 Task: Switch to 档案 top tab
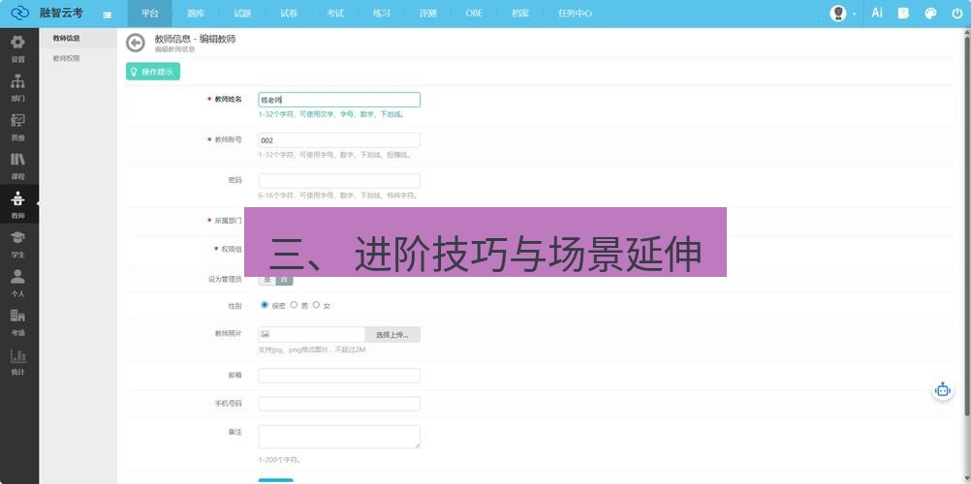(520, 14)
